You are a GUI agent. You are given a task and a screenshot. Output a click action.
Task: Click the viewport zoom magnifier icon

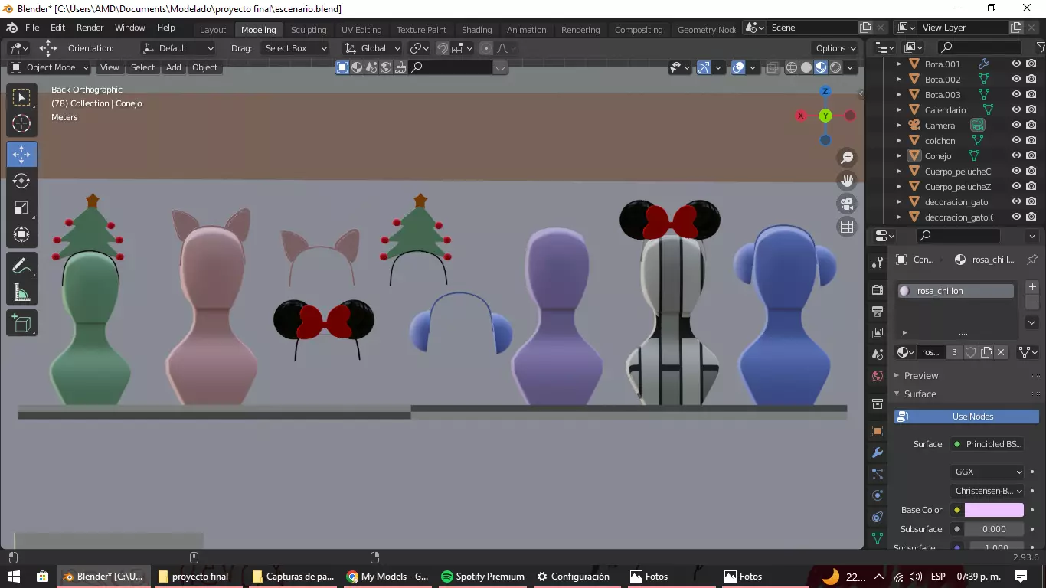[847, 158]
